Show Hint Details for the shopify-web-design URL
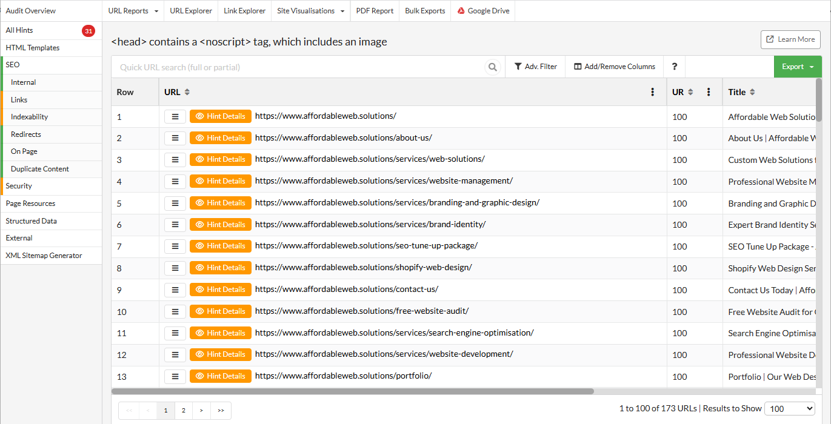 tap(221, 268)
